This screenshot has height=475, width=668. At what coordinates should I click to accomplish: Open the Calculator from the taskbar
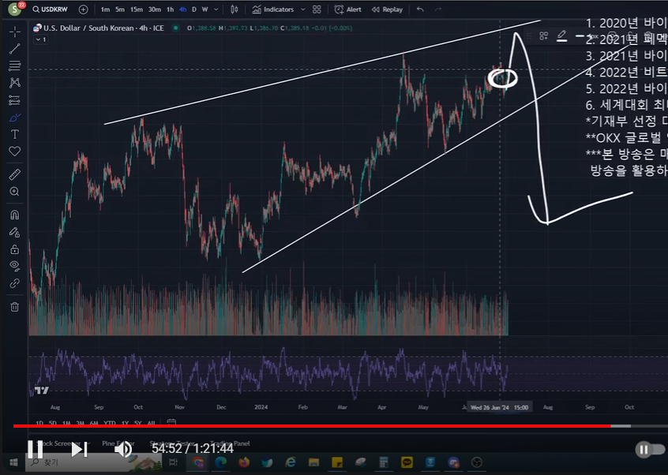click(x=384, y=462)
